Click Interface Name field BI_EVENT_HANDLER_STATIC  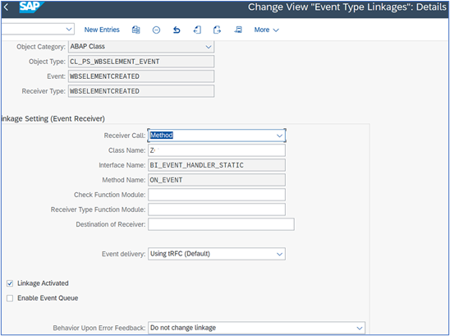pyautogui.click(x=217, y=165)
